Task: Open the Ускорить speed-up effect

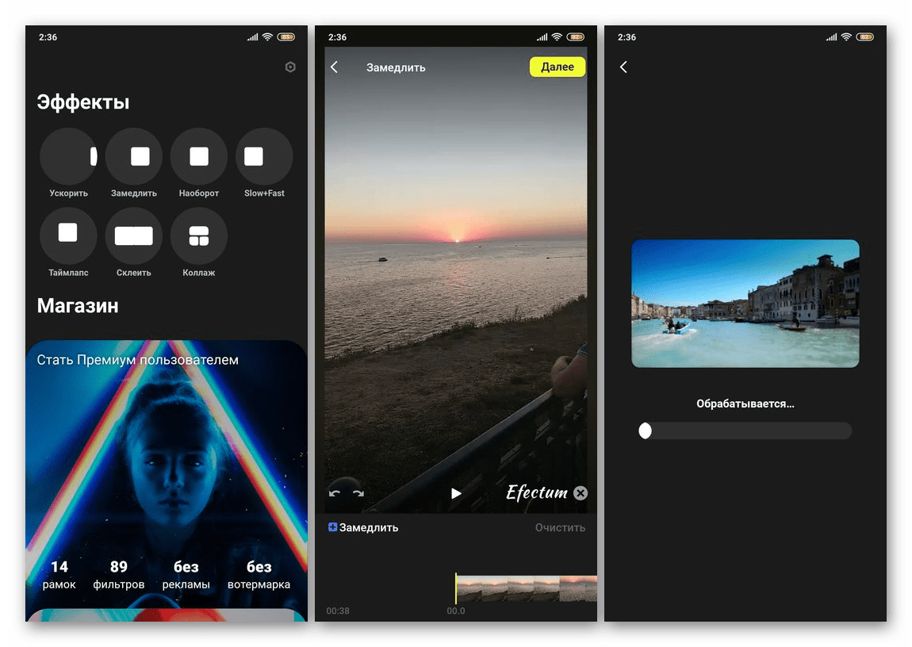Action: point(68,156)
